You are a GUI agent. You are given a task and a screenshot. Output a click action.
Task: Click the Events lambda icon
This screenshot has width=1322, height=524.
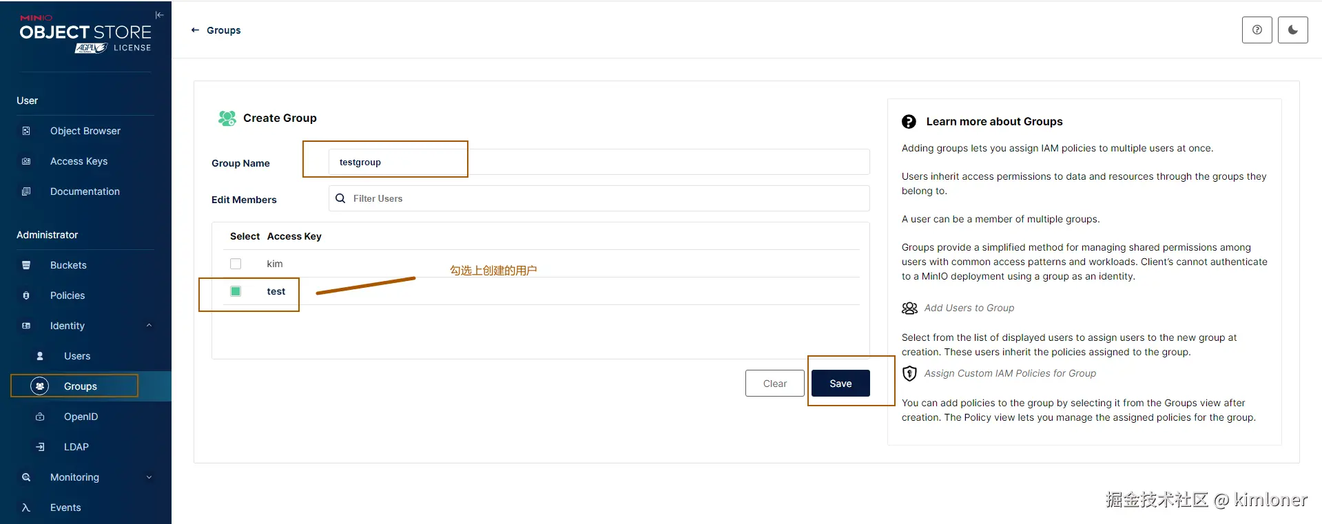pyautogui.click(x=26, y=507)
